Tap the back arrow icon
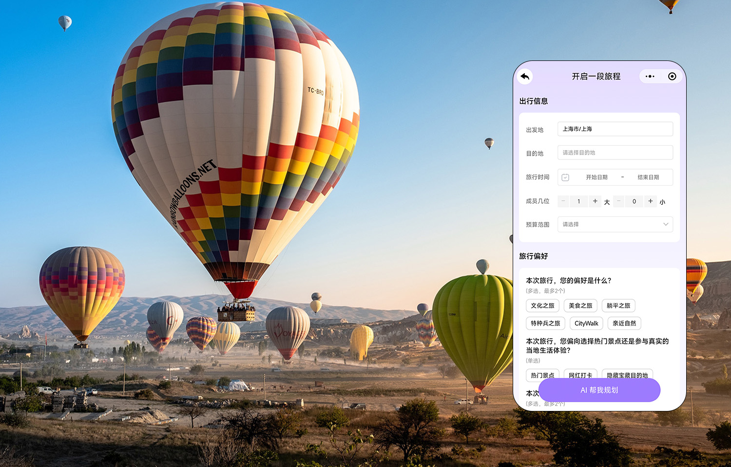Screen dimensions: 731x467 (x=525, y=77)
